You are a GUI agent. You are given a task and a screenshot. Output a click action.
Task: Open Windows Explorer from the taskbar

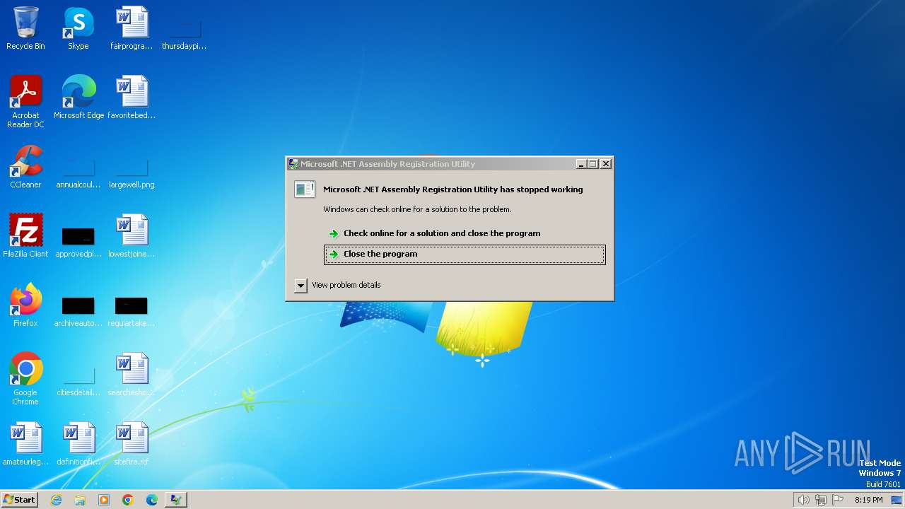coord(80,500)
